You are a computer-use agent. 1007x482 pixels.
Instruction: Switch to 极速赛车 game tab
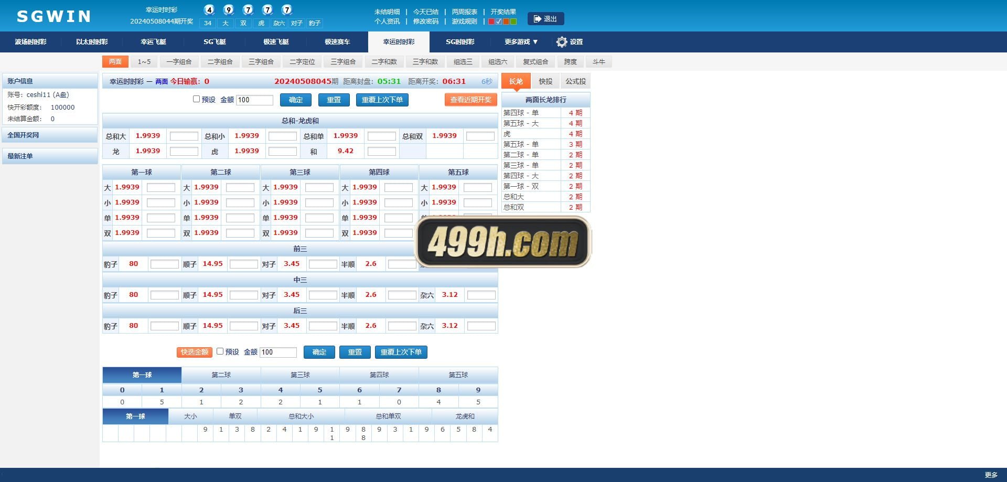(x=337, y=42)
